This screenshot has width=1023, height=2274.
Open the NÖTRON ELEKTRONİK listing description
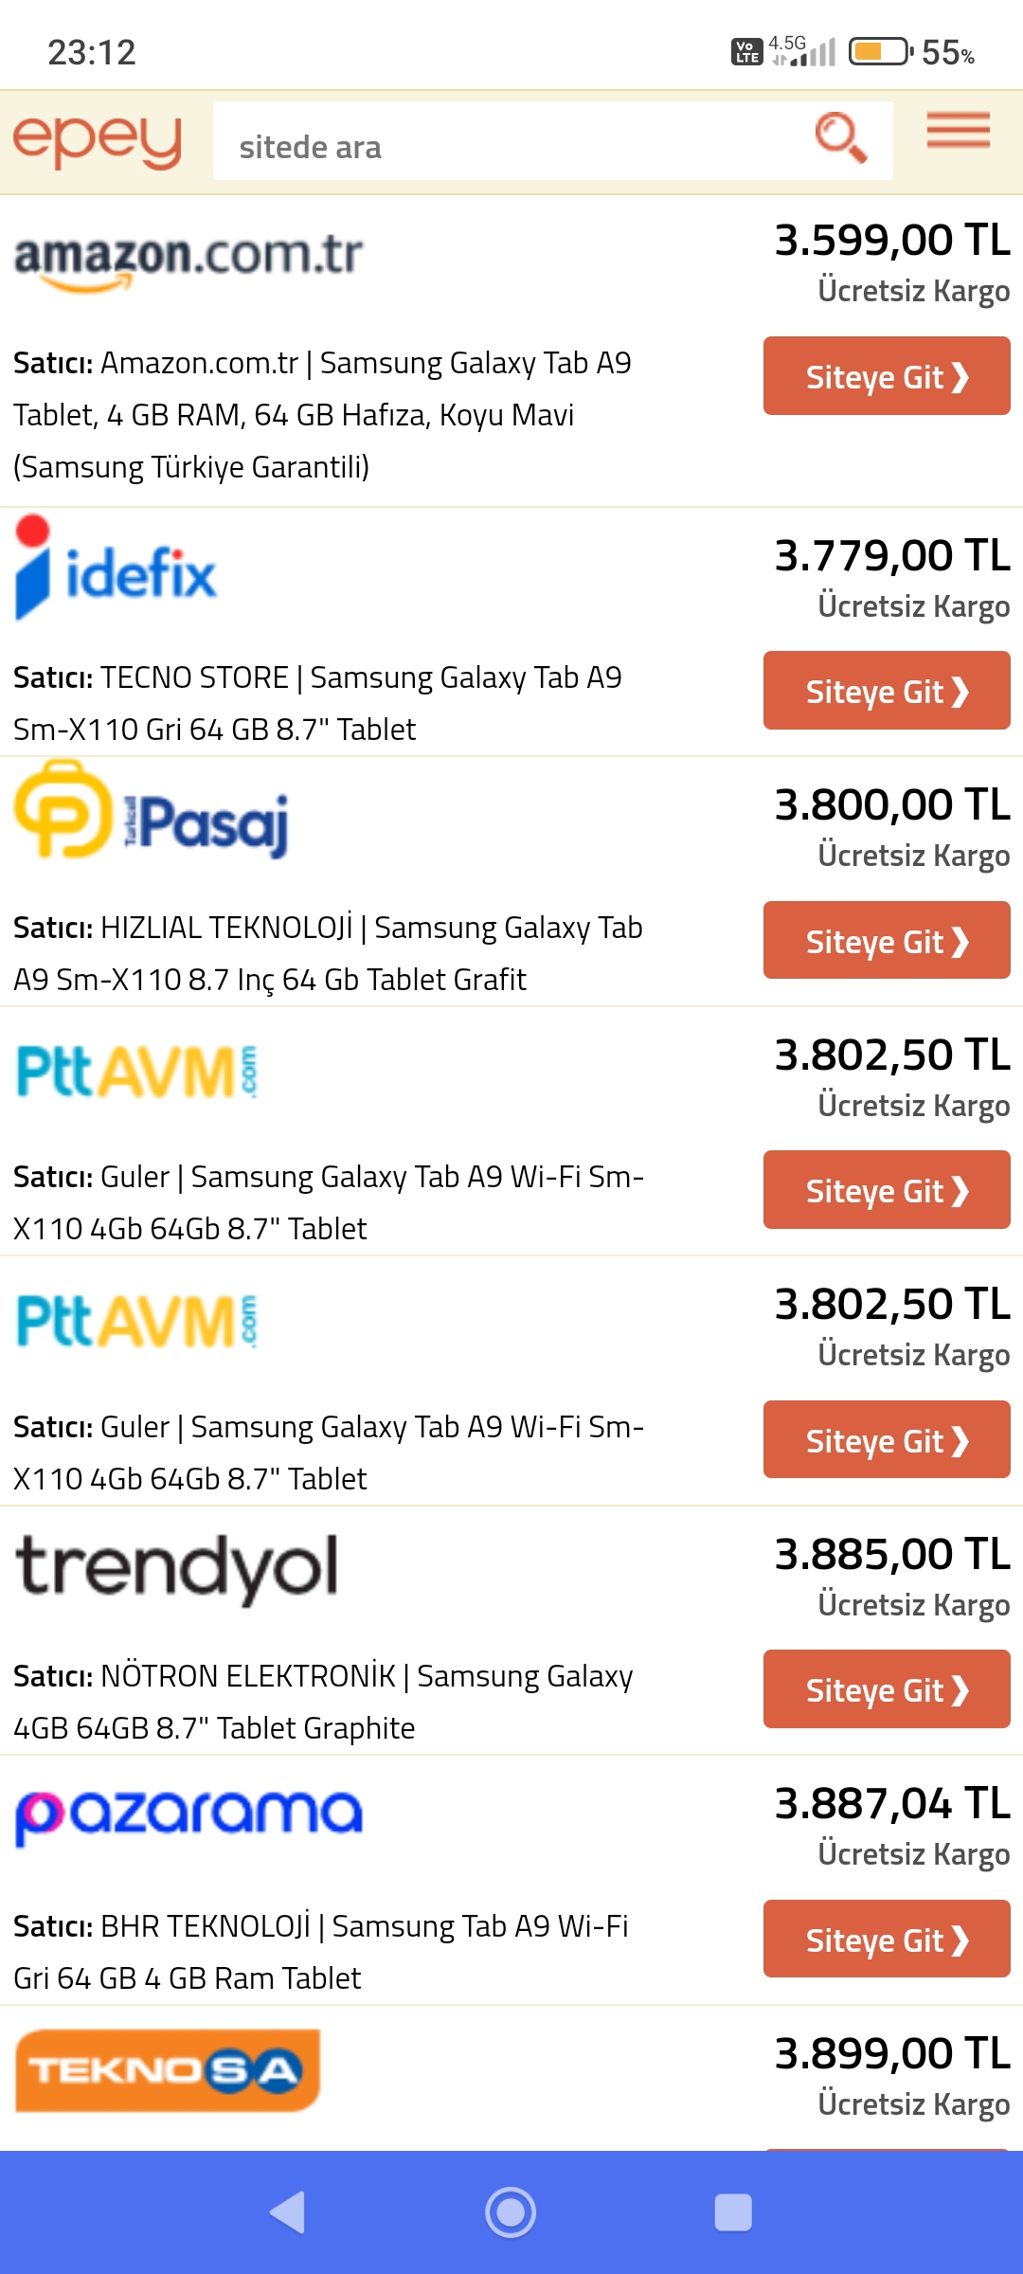pos(323,1702)
